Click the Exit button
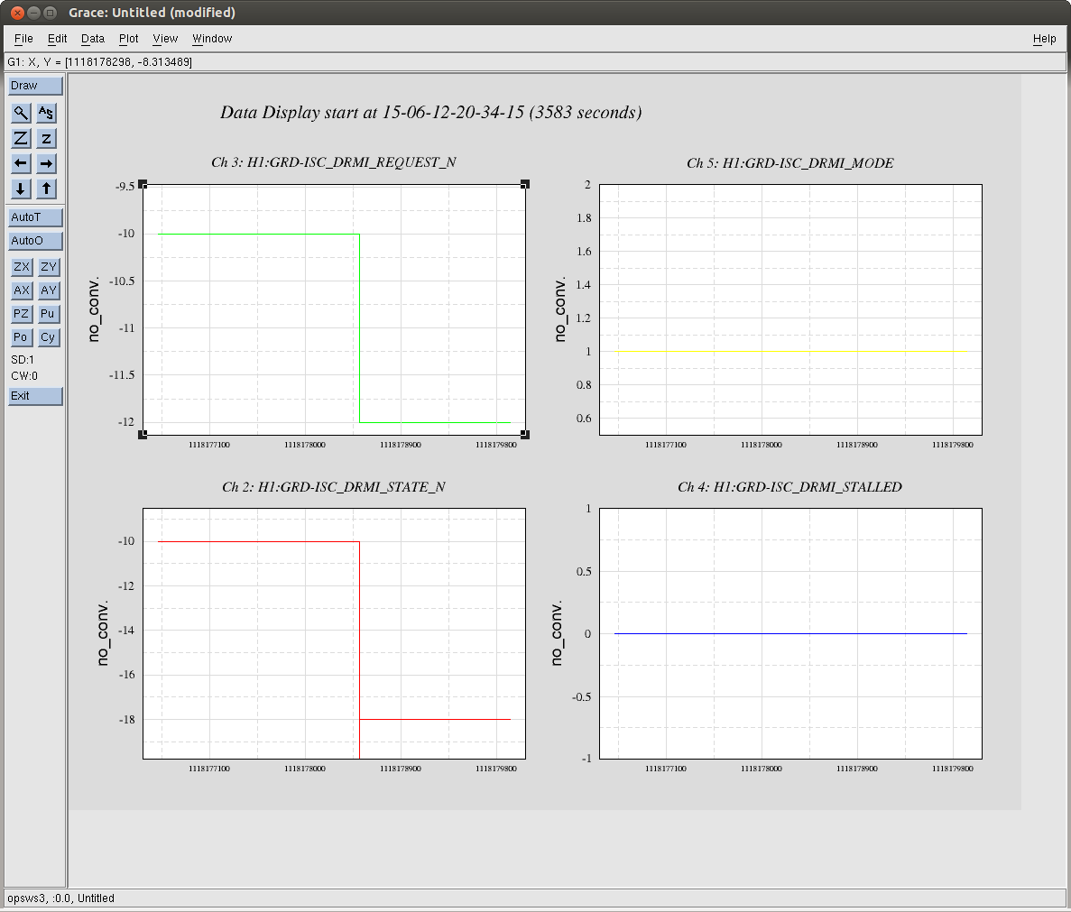The image size is (1071, 912). coord(35,396)
